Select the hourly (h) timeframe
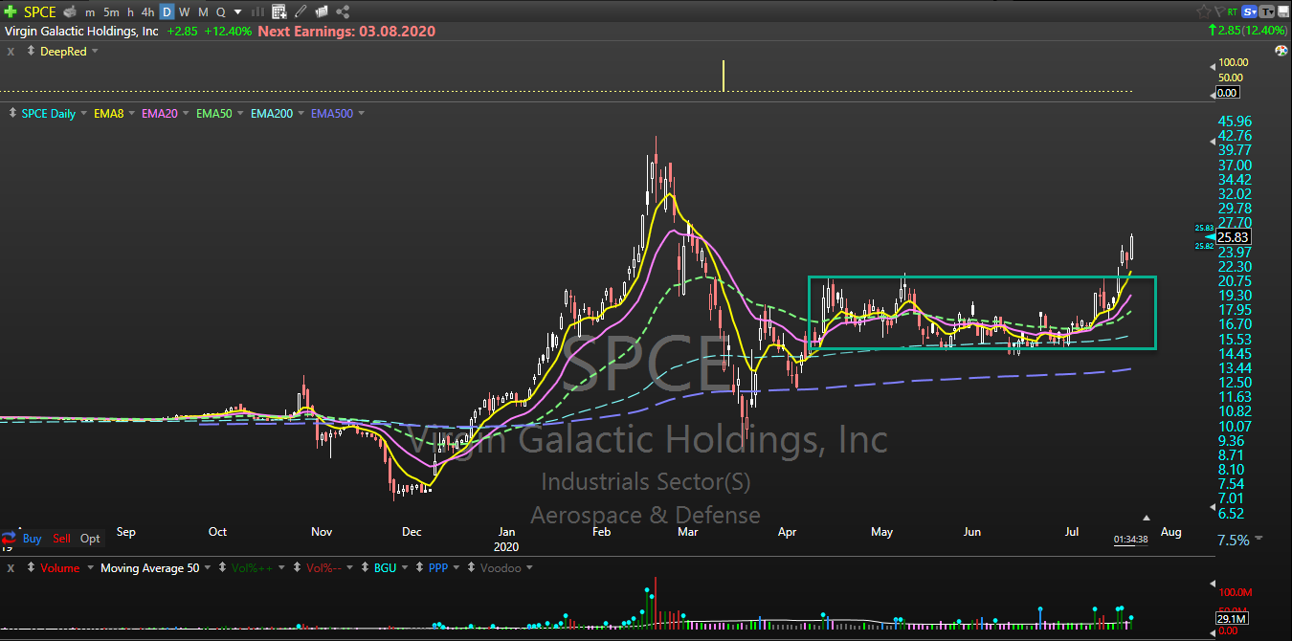Screen dimensions: 1292x641 pyautogui.click(x=130, y=12)
